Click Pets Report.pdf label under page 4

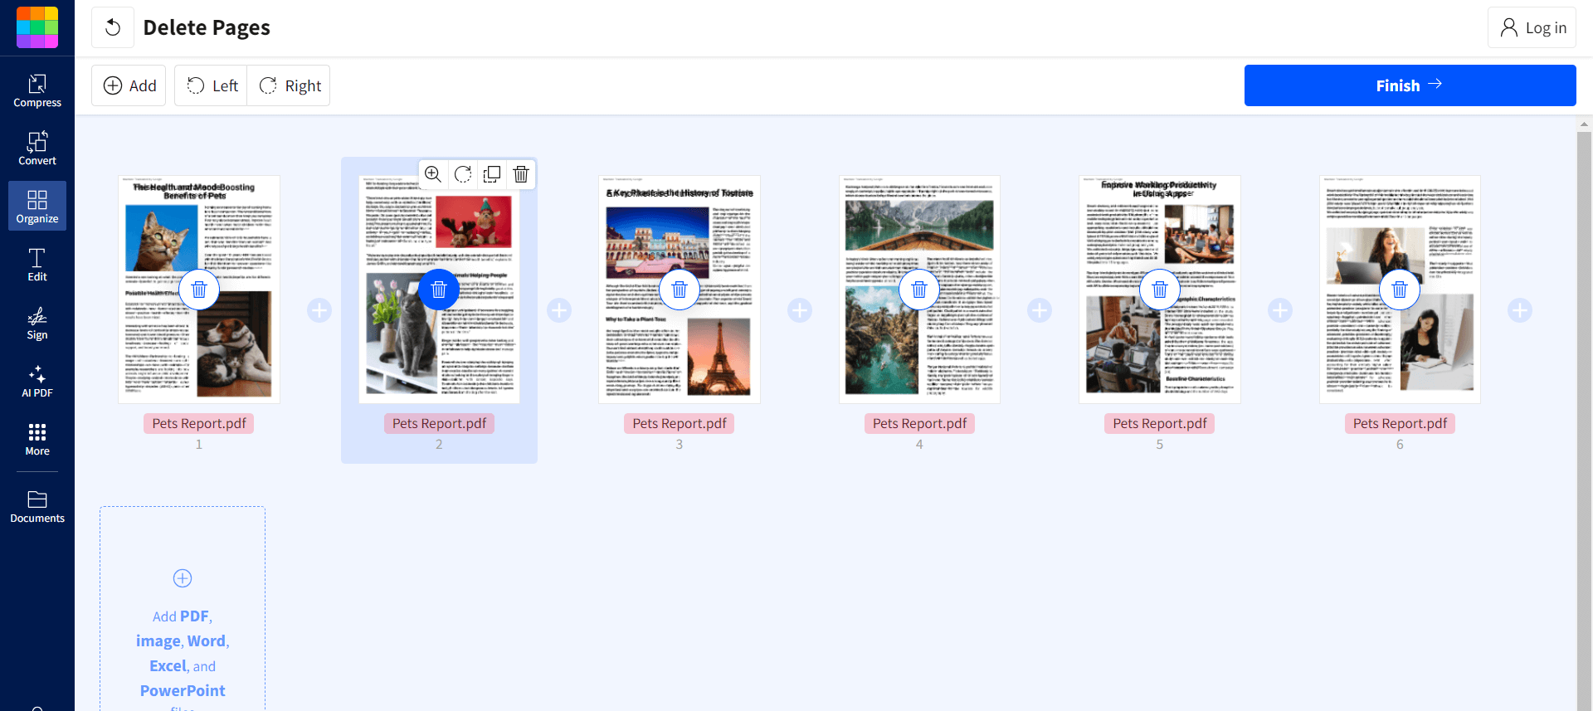pos(919,423)
